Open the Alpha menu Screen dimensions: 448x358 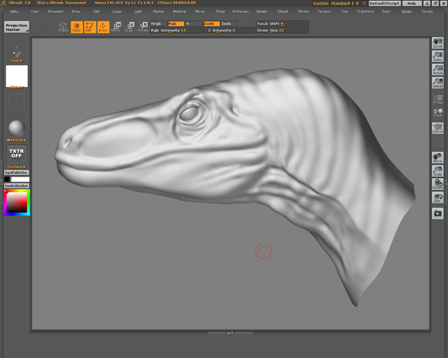15,11
